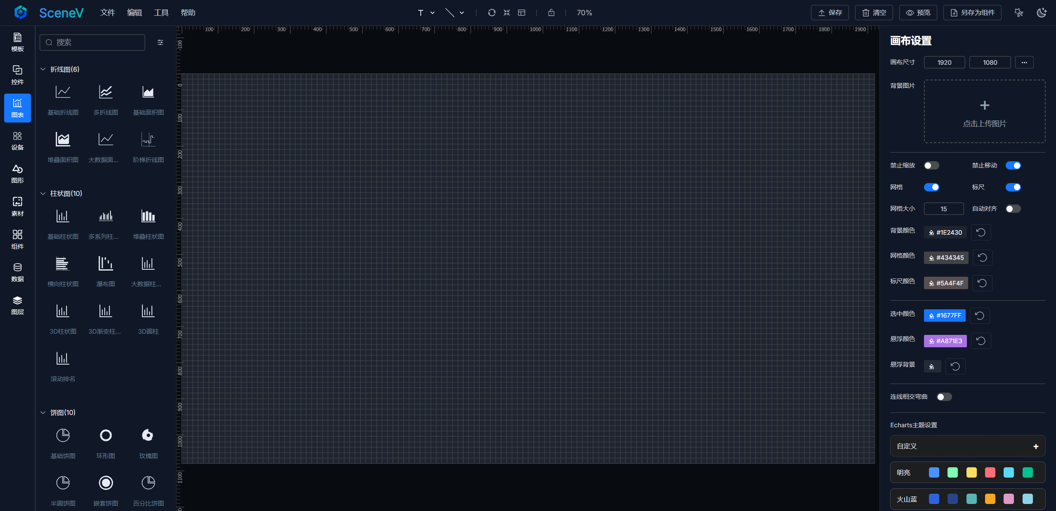Click the 保存 save button
Image resolution: width=1056 pixels, height=511 pixels.
[x=830, y=13]
